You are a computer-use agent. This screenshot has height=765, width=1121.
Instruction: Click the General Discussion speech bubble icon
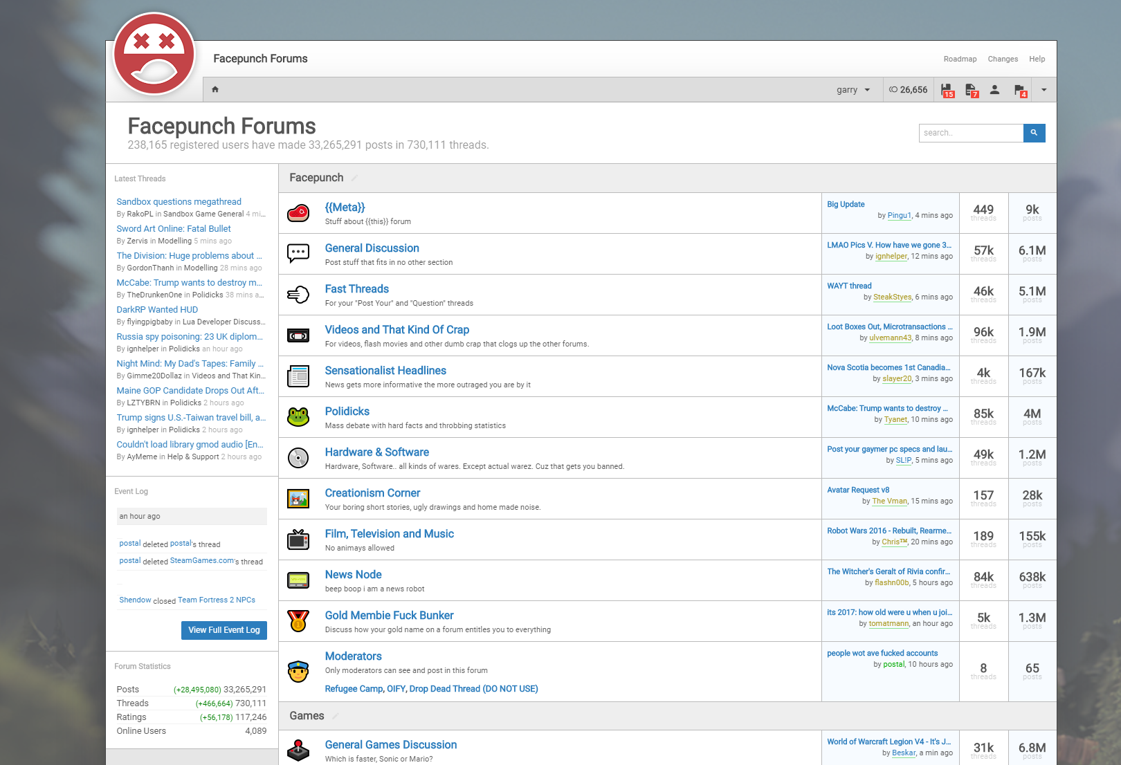coord(298,253)
